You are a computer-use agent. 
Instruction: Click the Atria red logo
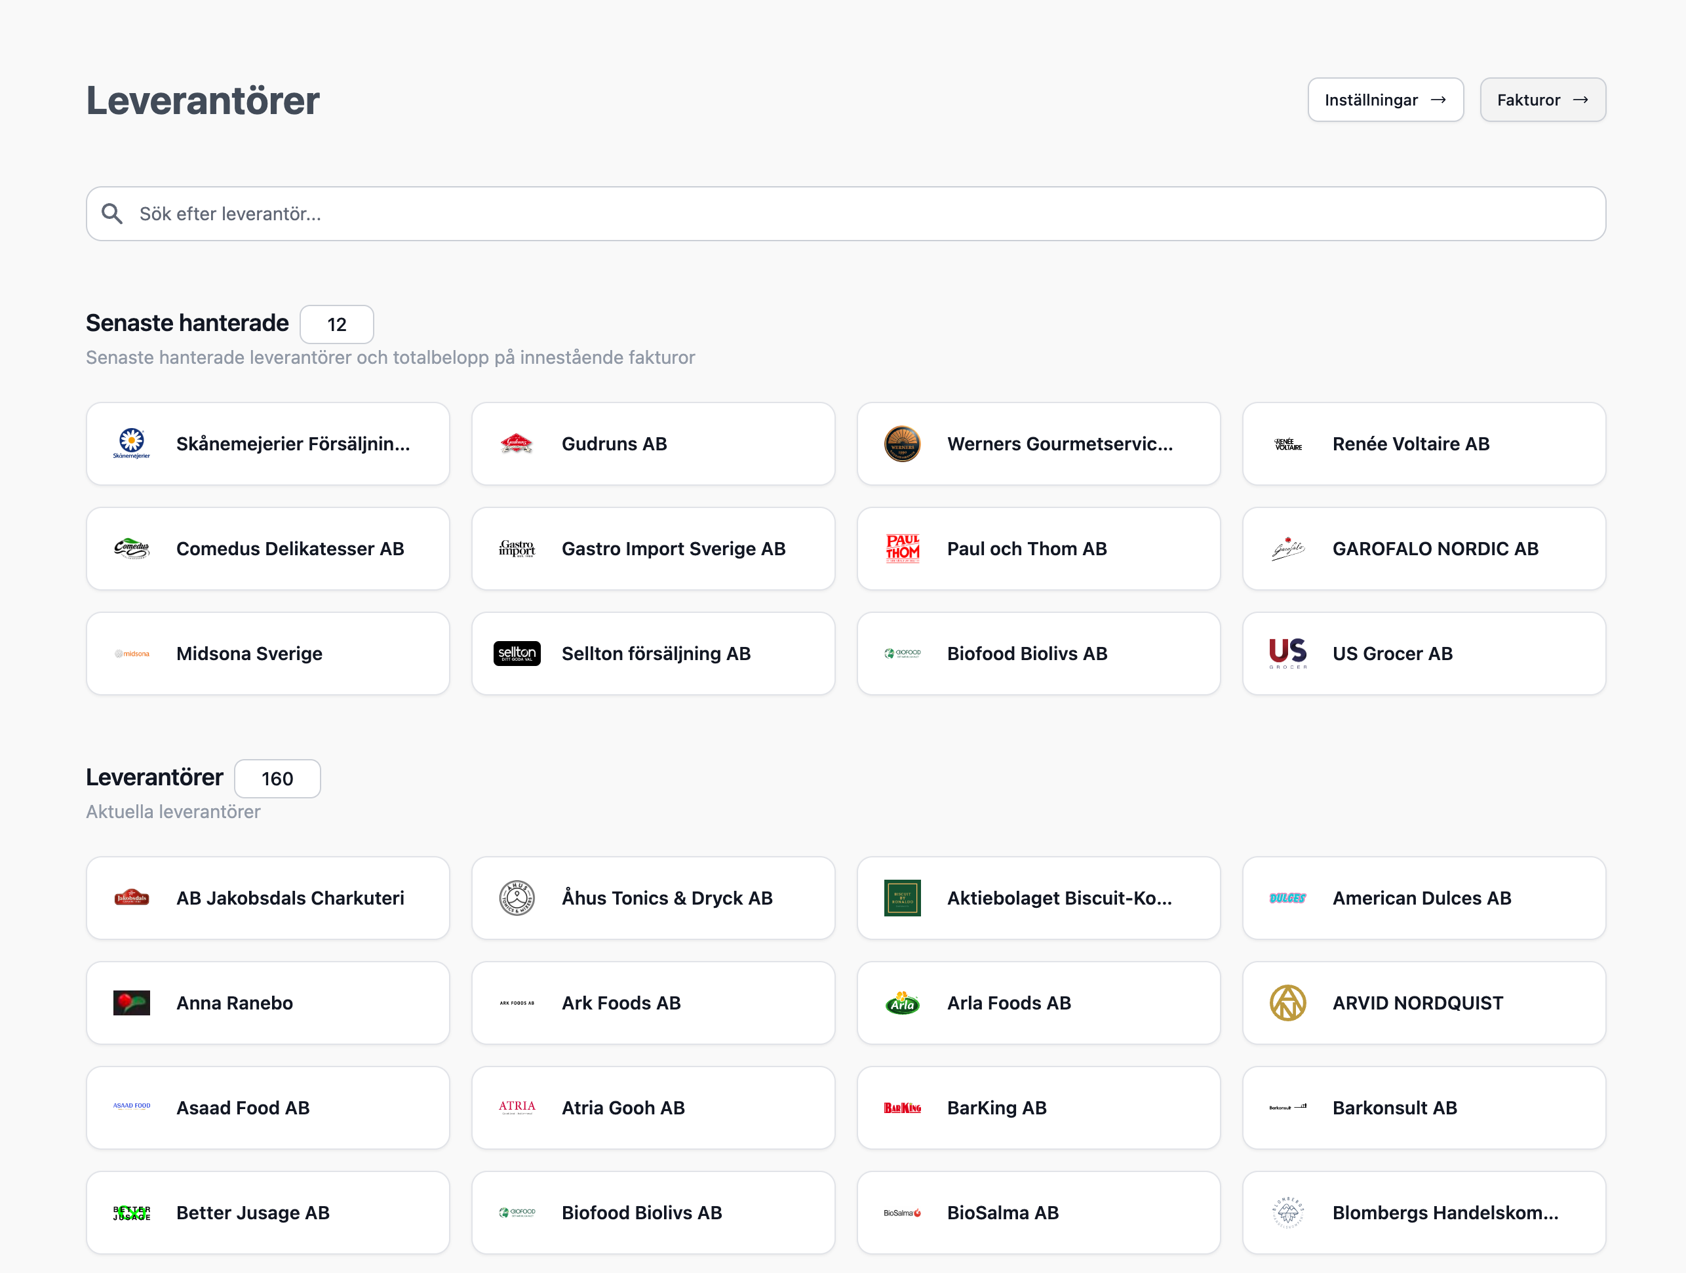click(517, 1108)
